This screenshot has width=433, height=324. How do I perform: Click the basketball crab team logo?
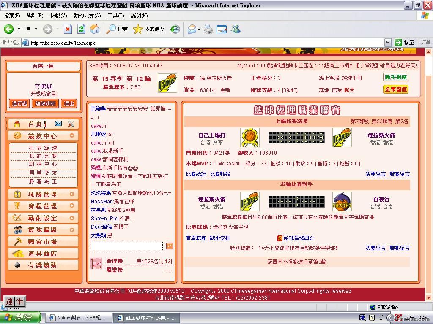[x=249, y=138]
